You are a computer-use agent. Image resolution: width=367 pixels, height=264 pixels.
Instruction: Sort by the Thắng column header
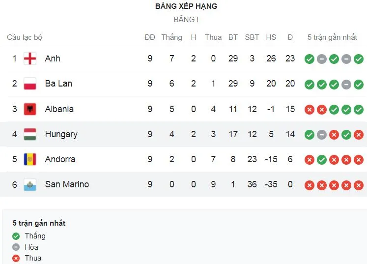coord(171,37)
